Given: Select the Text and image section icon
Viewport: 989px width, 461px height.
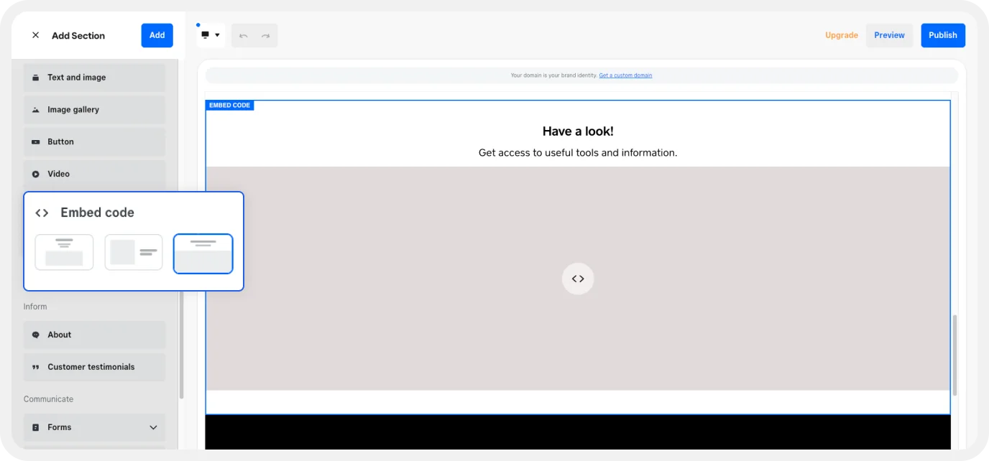Looking at the screenshot, I should click(34, 77).
